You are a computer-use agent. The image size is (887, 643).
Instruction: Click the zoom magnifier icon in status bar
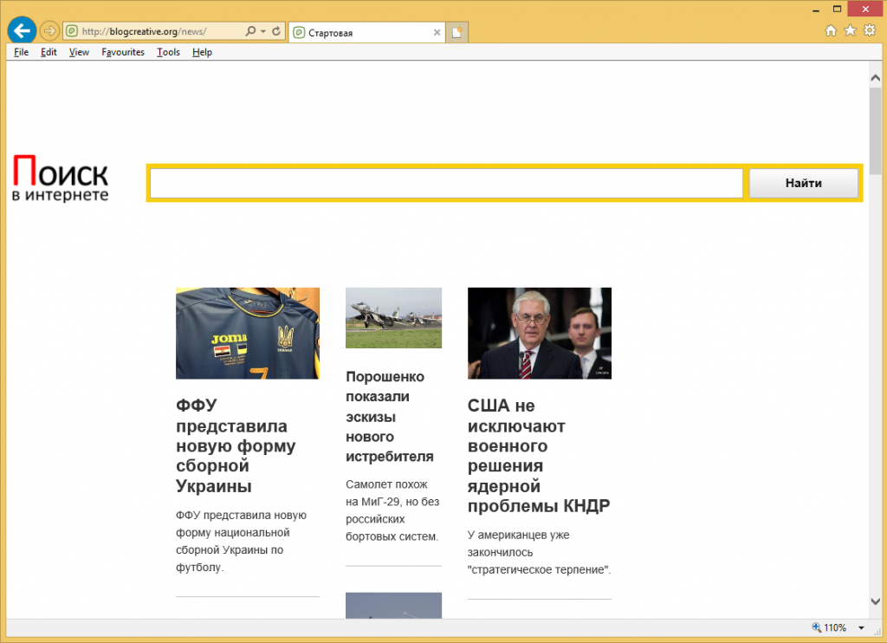click(816, 627)
